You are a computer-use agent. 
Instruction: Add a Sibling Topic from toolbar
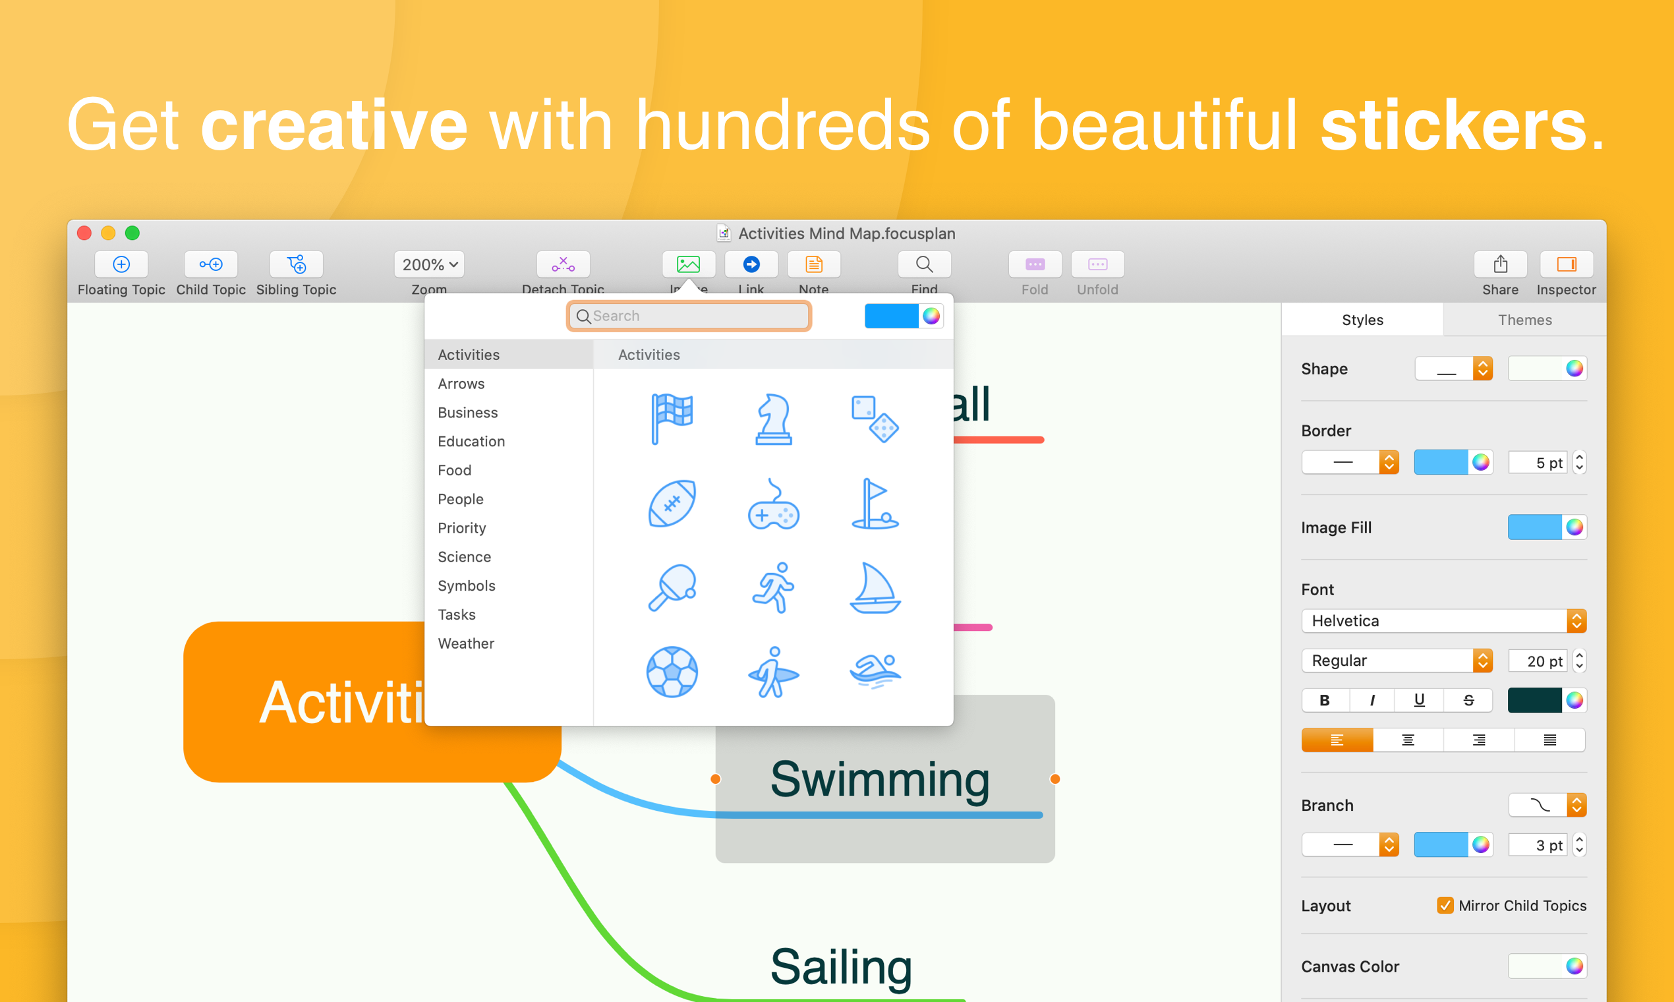click(x=297, y=264)
